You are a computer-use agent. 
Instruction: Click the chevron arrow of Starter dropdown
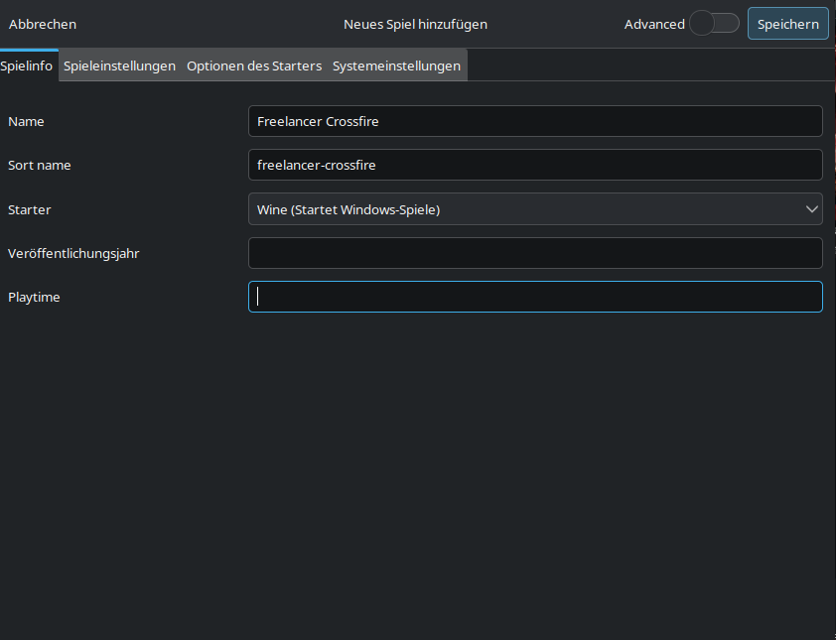pyautogui.click(x=810, y=209)
